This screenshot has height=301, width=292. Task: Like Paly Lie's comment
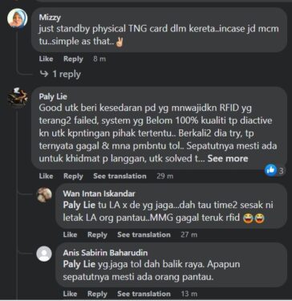tap(46, 176)
